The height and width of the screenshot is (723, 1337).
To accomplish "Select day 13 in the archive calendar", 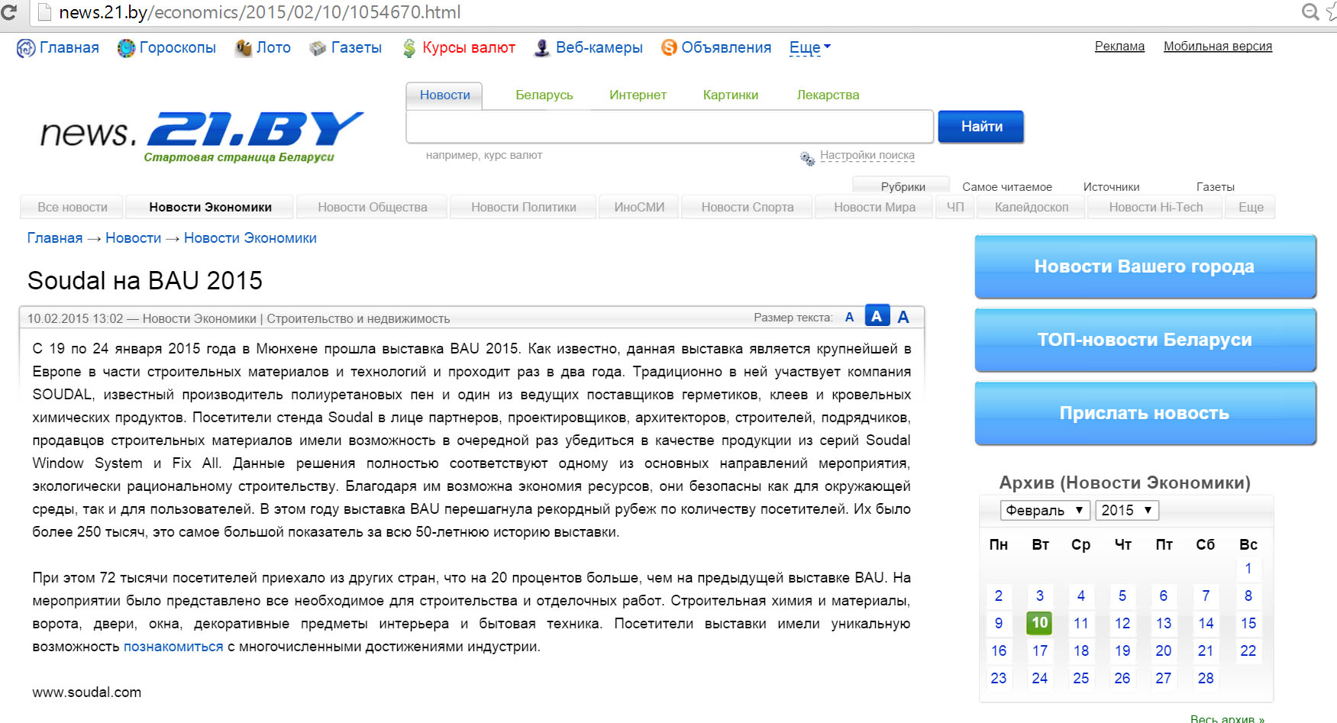I will [1163, 623].
